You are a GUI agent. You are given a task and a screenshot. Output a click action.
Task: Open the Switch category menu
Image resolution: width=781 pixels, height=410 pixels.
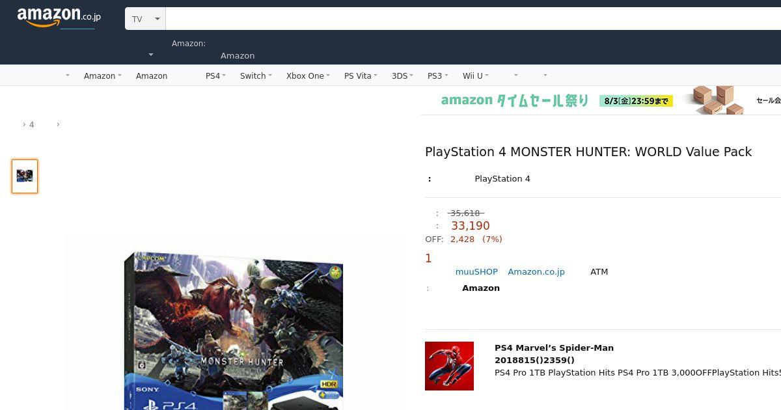tap(256, 75)
